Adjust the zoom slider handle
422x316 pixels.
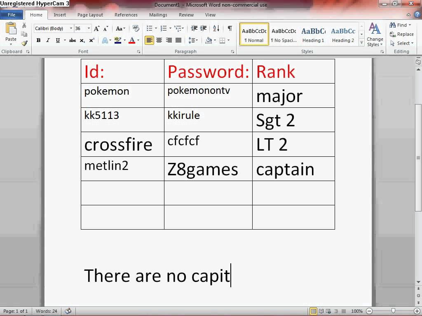pos(393,311)
